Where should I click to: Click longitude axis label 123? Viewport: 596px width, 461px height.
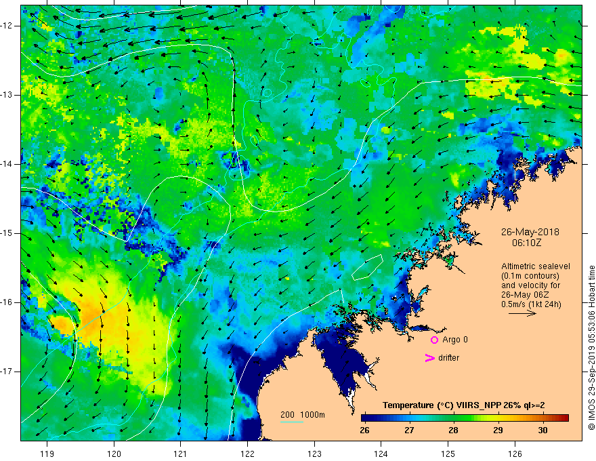point(314,454)
